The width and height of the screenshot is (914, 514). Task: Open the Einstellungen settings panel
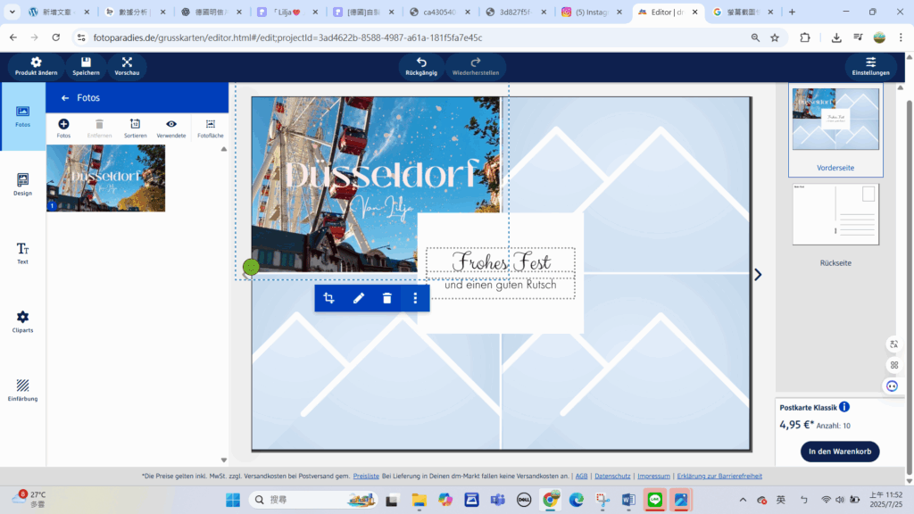[x=870, y=66]
